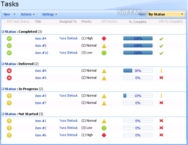Open item #8 link
Screen dimensions: 188x145
click(41, 71)
